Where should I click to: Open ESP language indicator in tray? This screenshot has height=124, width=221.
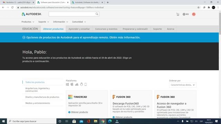[201, 121]
